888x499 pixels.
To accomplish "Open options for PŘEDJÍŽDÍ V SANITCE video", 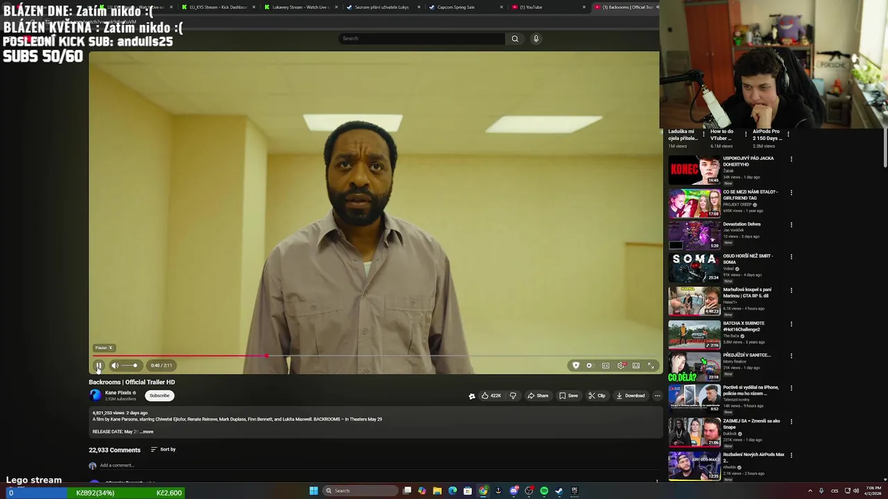I will [x=791, y=356].
